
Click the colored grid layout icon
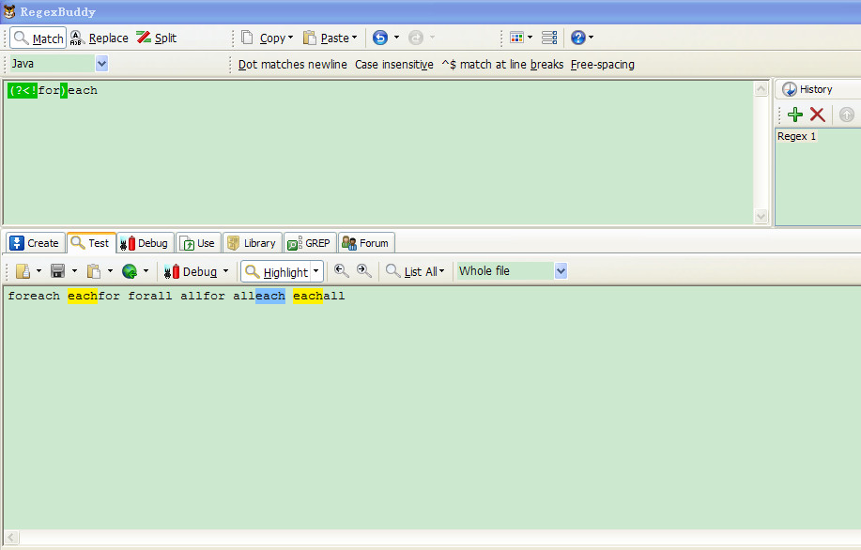pyautogui.click(x=516, y=38)
